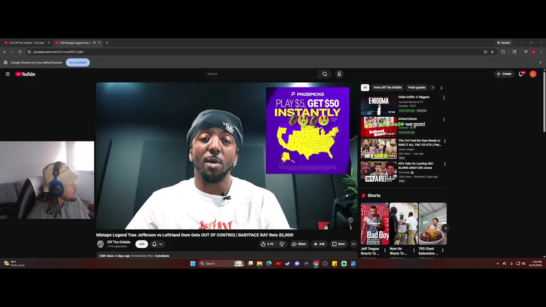
Task: Click the search magnifier button
Action: (325, 74)
